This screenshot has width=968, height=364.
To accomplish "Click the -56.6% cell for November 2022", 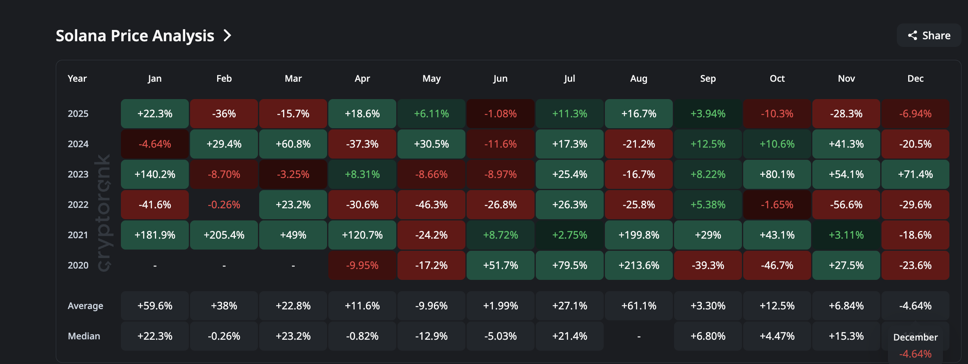I will coord(846,205).
